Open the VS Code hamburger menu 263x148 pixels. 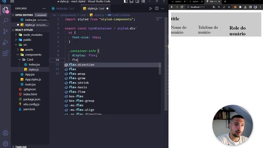[12, 1]
